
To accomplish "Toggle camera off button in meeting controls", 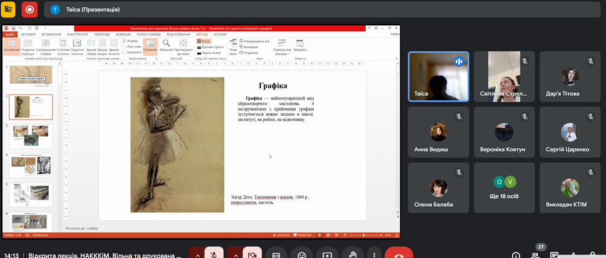I will [252, 254].
